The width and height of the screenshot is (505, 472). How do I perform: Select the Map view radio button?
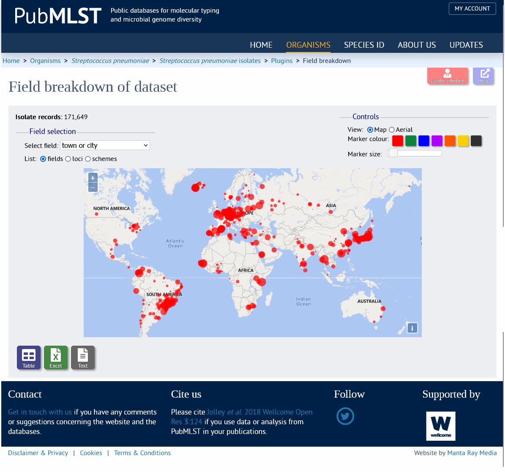pyautogui.click(x=370, y=130)
